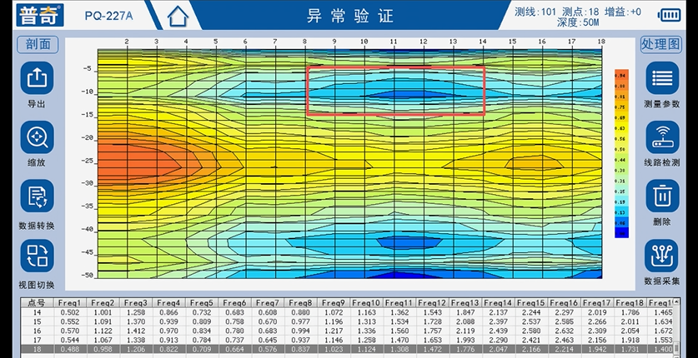Click the table vertical scrollbar up arrow

676,302
